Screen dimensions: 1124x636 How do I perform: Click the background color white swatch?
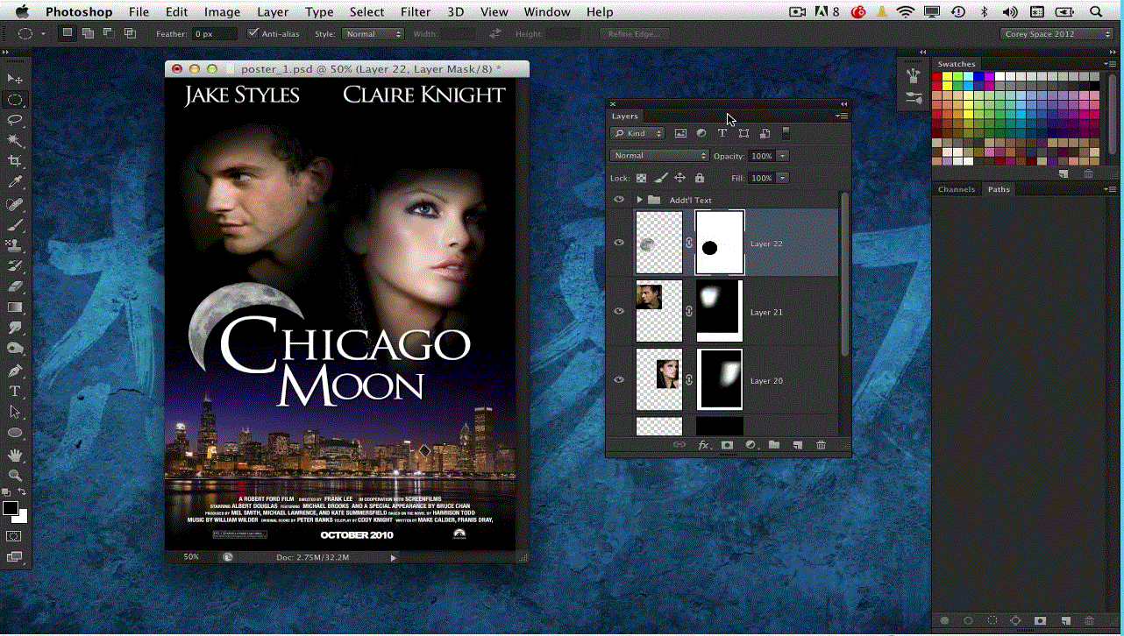[22, 518]
